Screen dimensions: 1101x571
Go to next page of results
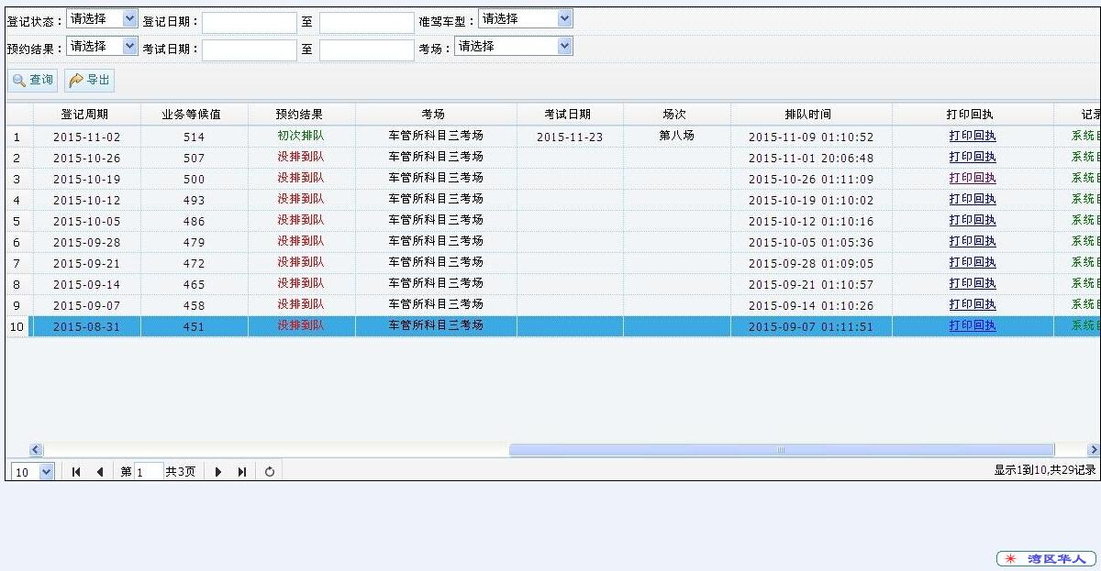coord(218,472)
